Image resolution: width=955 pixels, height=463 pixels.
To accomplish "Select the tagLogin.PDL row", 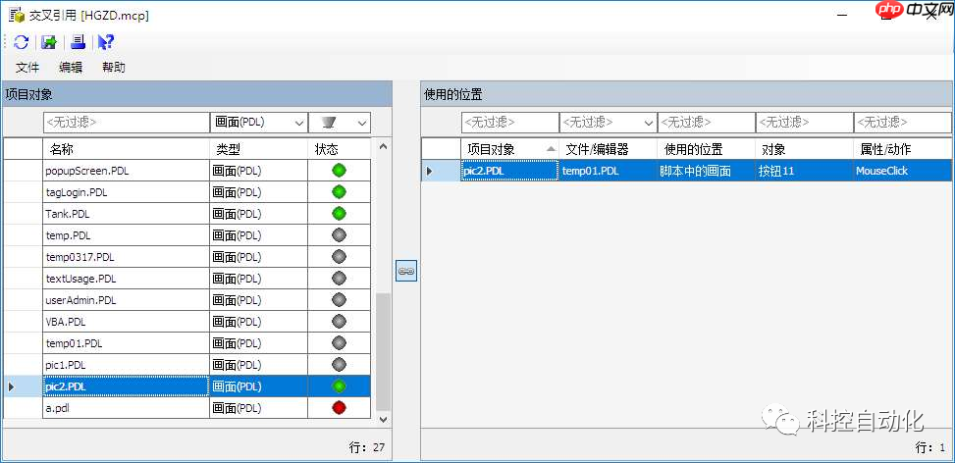I will pos(187,192).
